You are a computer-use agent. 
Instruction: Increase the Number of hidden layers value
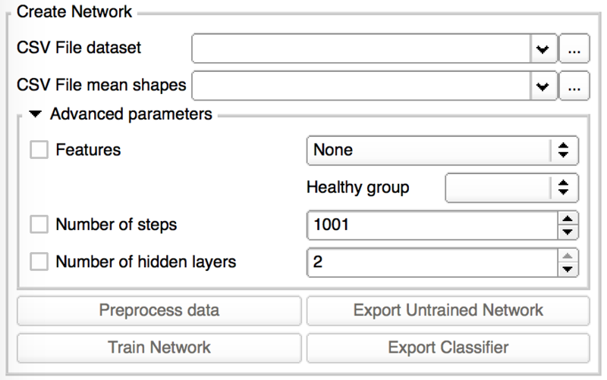[x=568, y=256]
